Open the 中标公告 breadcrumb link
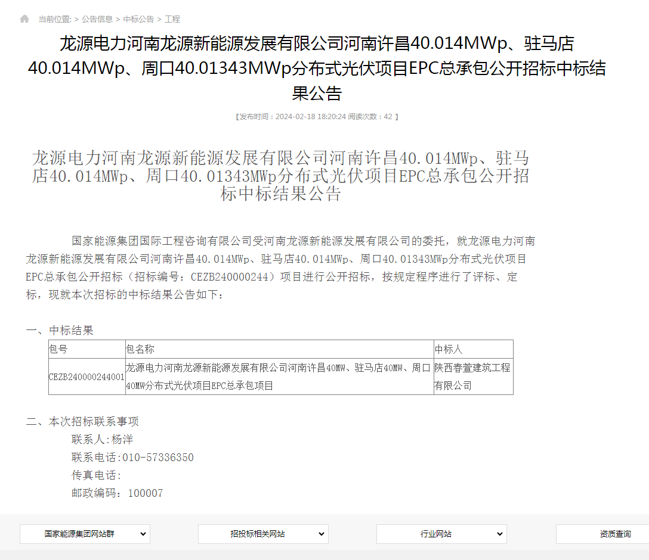649x560 pixels. 138,19
